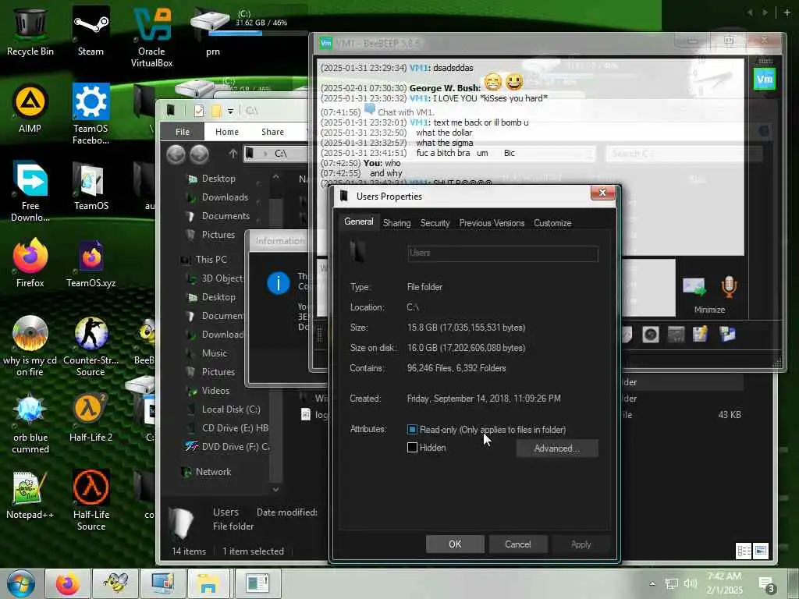
Task: Click the navigation pane scroll down arrow
Action: click(x=275, y=490)
